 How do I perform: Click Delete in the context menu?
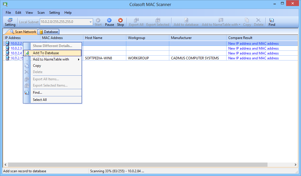coord(52,72)
